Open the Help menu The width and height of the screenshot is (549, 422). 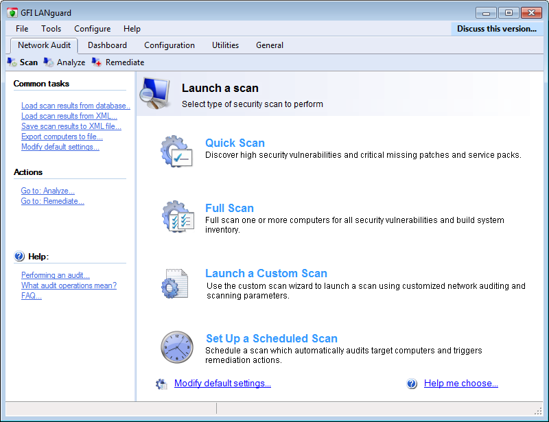(132, 29)
